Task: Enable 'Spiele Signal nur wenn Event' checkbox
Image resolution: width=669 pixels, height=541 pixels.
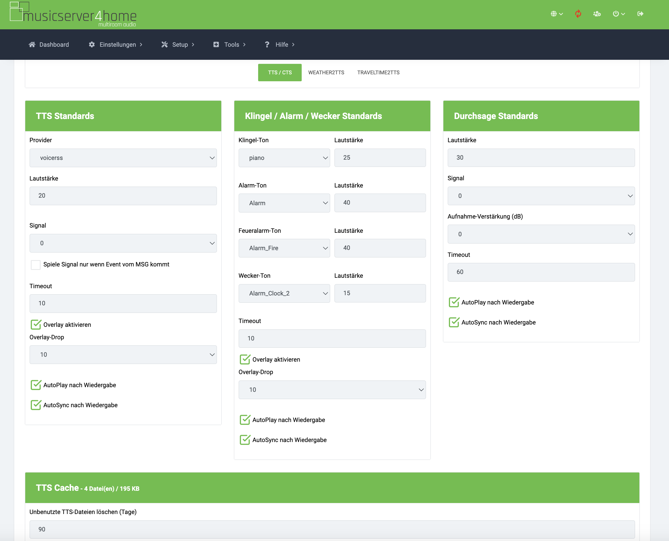Action: (x=35, y=265)
